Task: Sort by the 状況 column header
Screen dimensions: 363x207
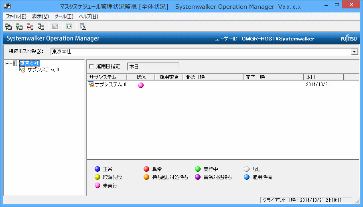Action: 141,77
